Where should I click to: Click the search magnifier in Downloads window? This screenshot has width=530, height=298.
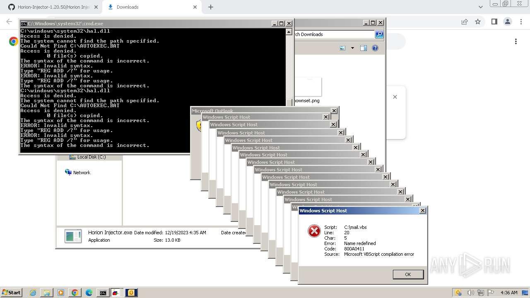pyautogui.click(x=379, y=34)
